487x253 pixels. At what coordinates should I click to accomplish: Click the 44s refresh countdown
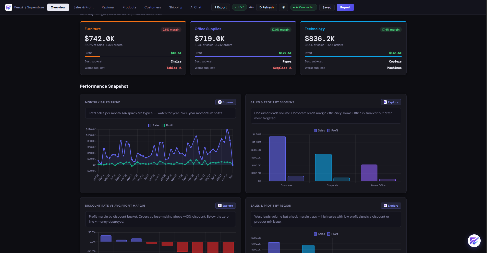pyautogui.click(x=252, y=7)
